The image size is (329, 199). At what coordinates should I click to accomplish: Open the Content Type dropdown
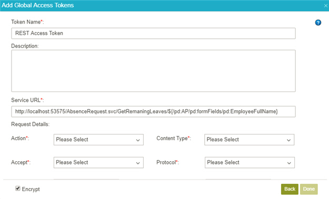click(250, 140)
